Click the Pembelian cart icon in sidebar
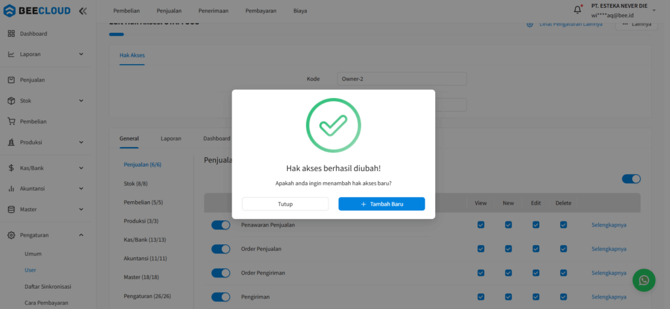The height and width of the screenshot is (309, 670). 11,122
